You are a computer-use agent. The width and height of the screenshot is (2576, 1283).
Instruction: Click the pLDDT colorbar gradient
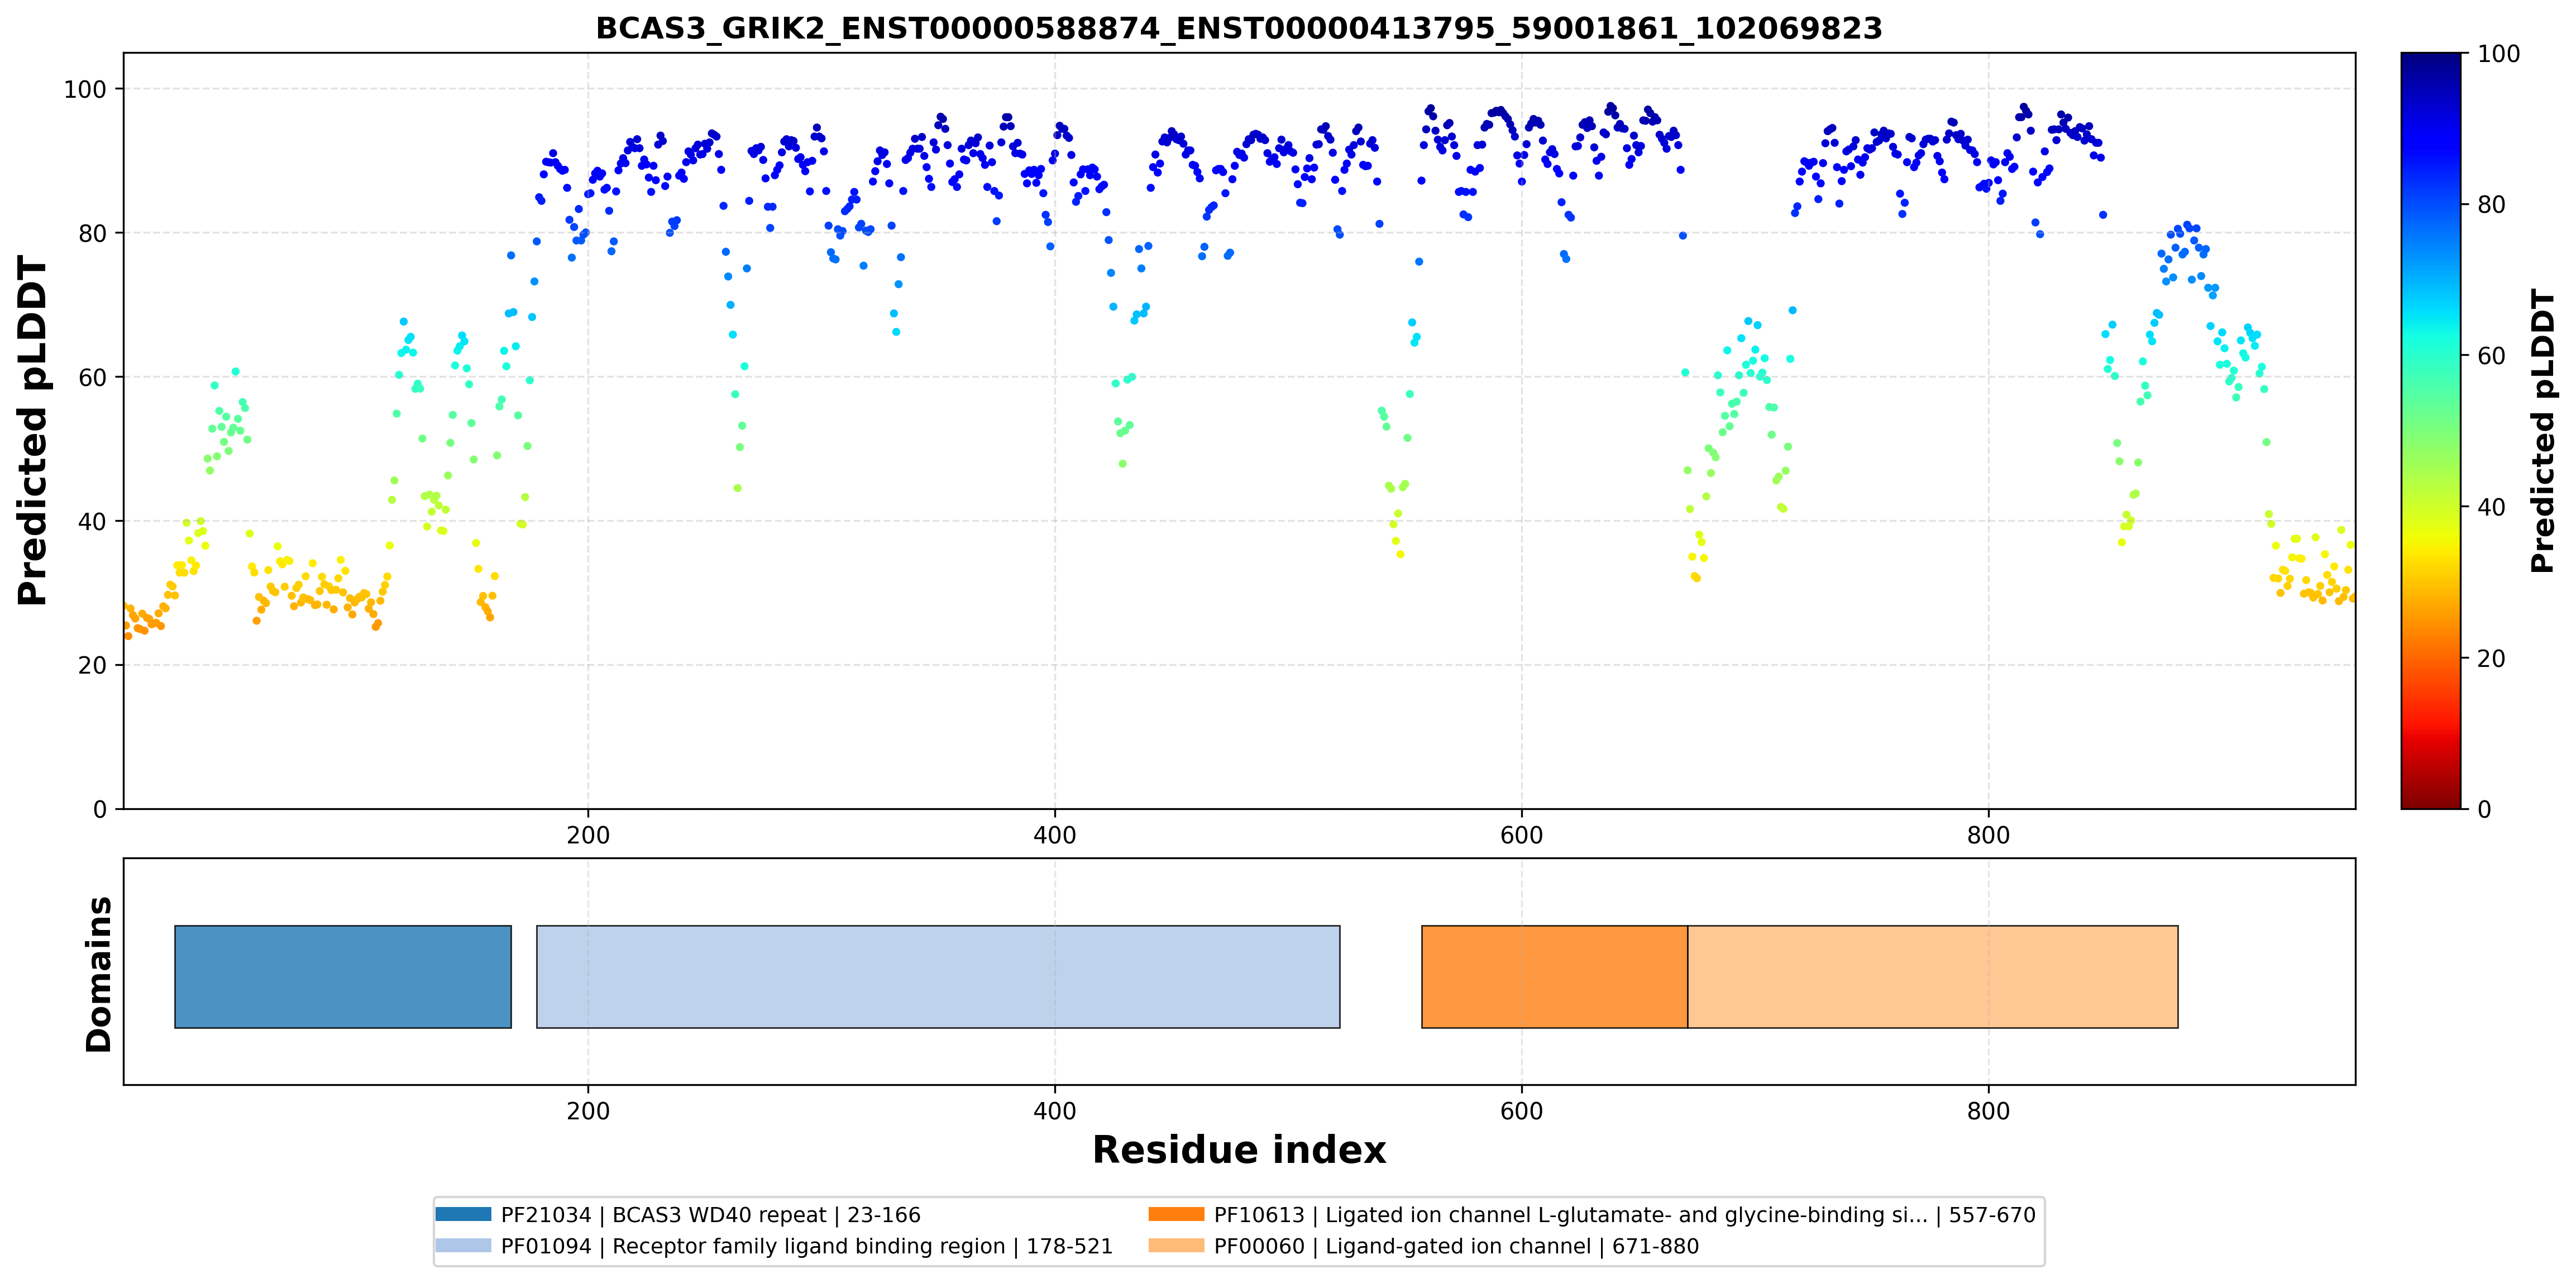2431,430
